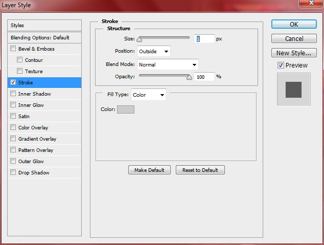Screen dimensions: 324x245
Task: Open the Satin settings label
Action: 24,117
